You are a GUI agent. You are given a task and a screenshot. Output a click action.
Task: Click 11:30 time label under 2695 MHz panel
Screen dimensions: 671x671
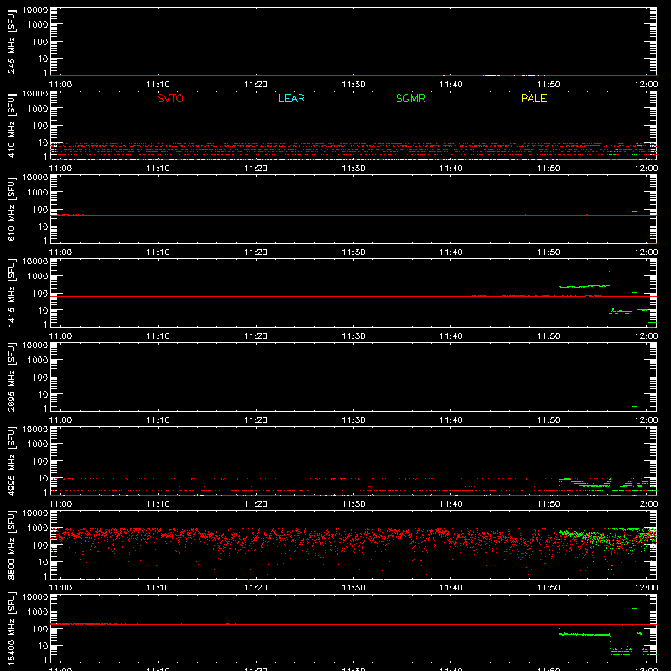(353, 420)
